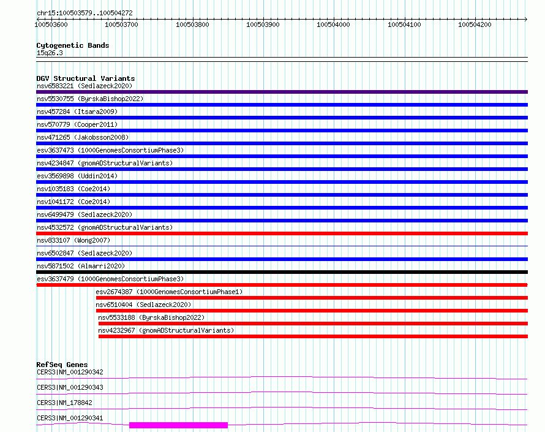This screenshot has height=432, width=545.
Task: Open nsv4232967 (gnomADStructuralVariants) label
Action: 166,330
